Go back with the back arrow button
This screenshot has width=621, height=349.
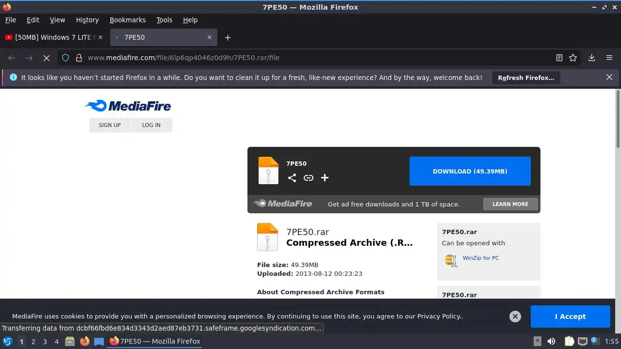12,58
